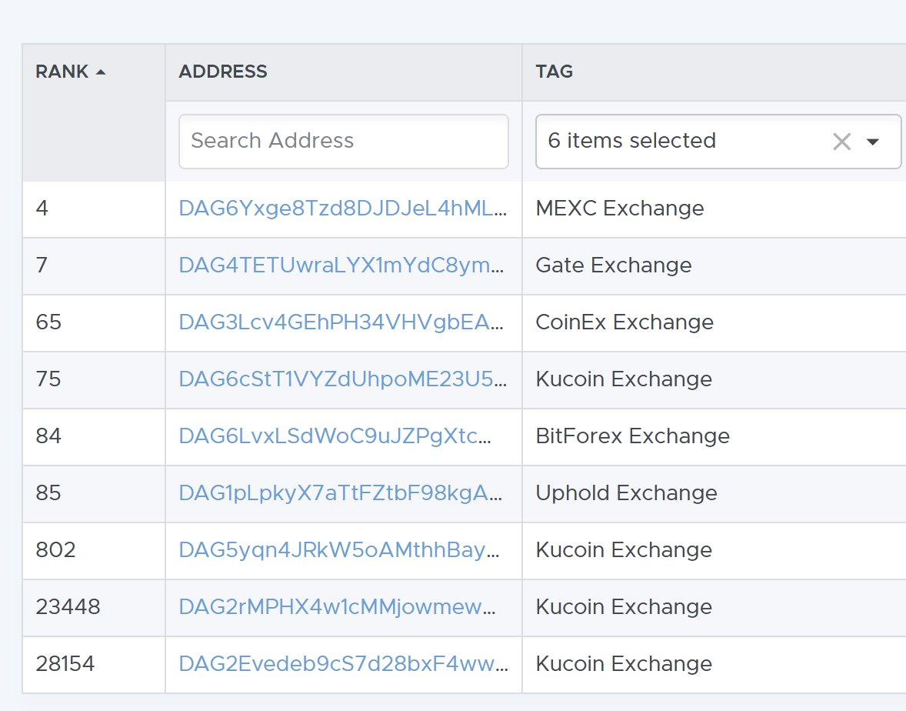Click rank value 23448
The image size is (906, 711).
tap(68, 607)
